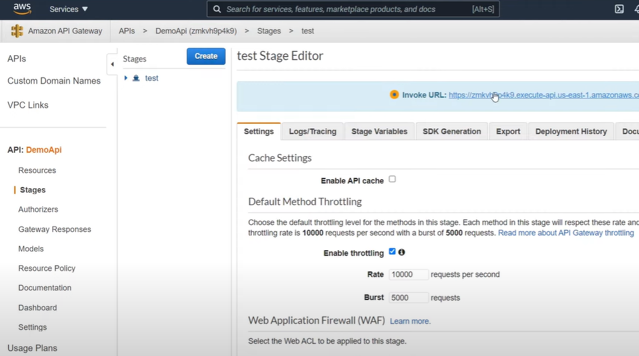639x356 pixels.
Task: Click the Enable throttling info icon
Action: pyautogui.click(x=402, y=252)
